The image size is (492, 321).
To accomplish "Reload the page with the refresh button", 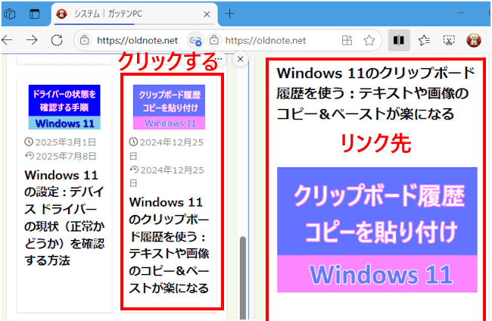I will tap(57, 40).
